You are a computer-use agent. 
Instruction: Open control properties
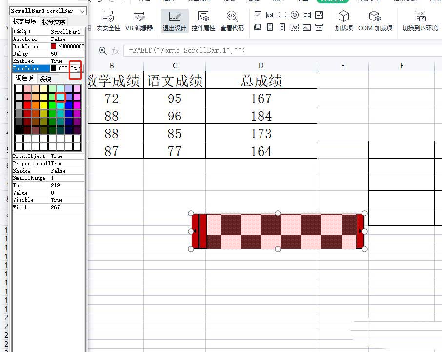203,20
